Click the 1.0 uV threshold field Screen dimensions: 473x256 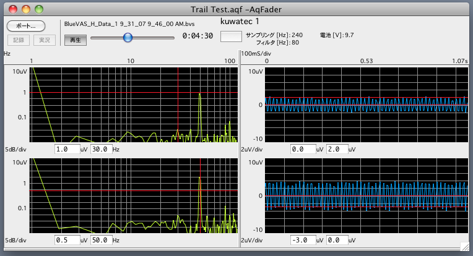[x=67, y=149]
